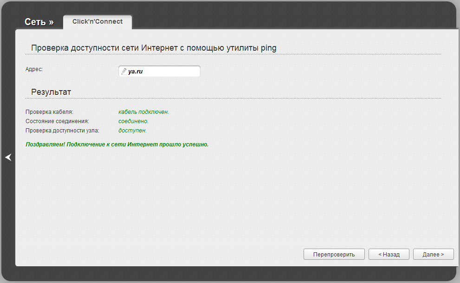460x283 pixels.
Task: Go back with the < Назад button
Action: pos(389,254)
